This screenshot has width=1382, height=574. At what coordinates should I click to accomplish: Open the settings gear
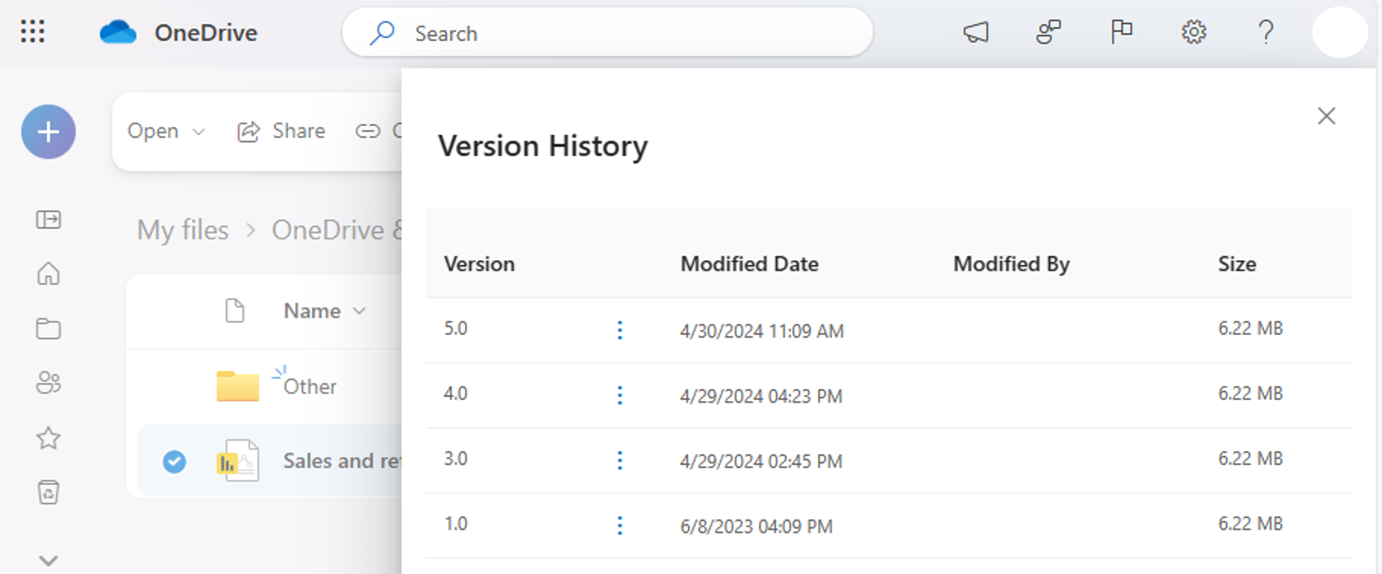1193,32
